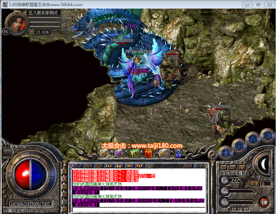Click the experience progress bar beside Exp
Viewport: 276px width, 214px height.
click(242, 191)
